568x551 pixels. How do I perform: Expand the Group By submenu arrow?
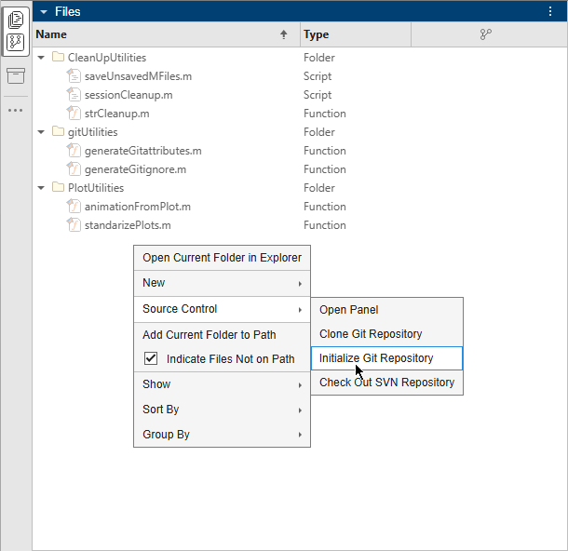pyautogui.click(x=300, y=435)
